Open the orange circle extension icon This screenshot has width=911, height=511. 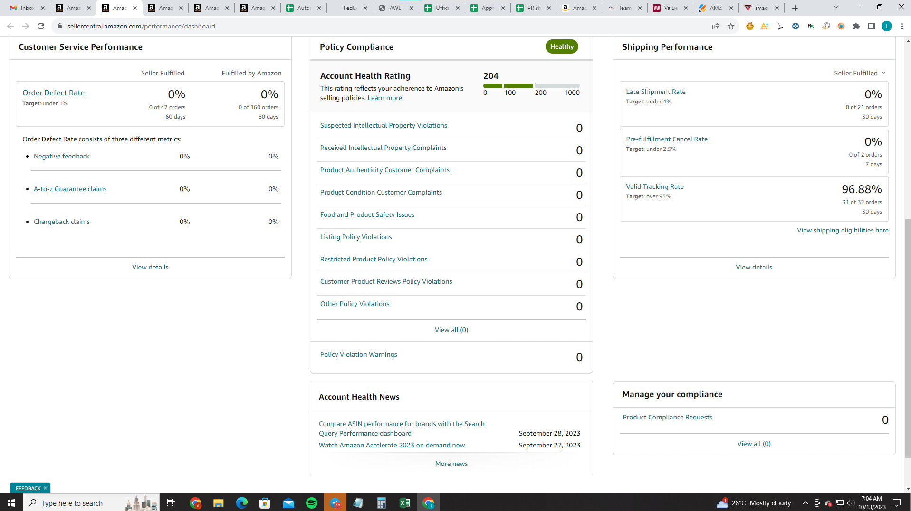[841, 26]
